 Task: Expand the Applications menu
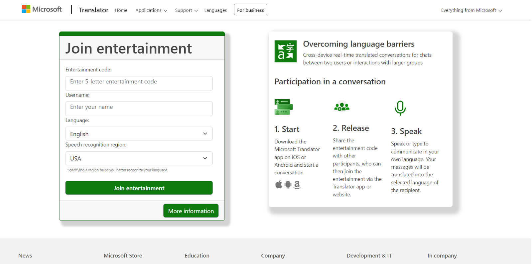[x=151, y=10]
